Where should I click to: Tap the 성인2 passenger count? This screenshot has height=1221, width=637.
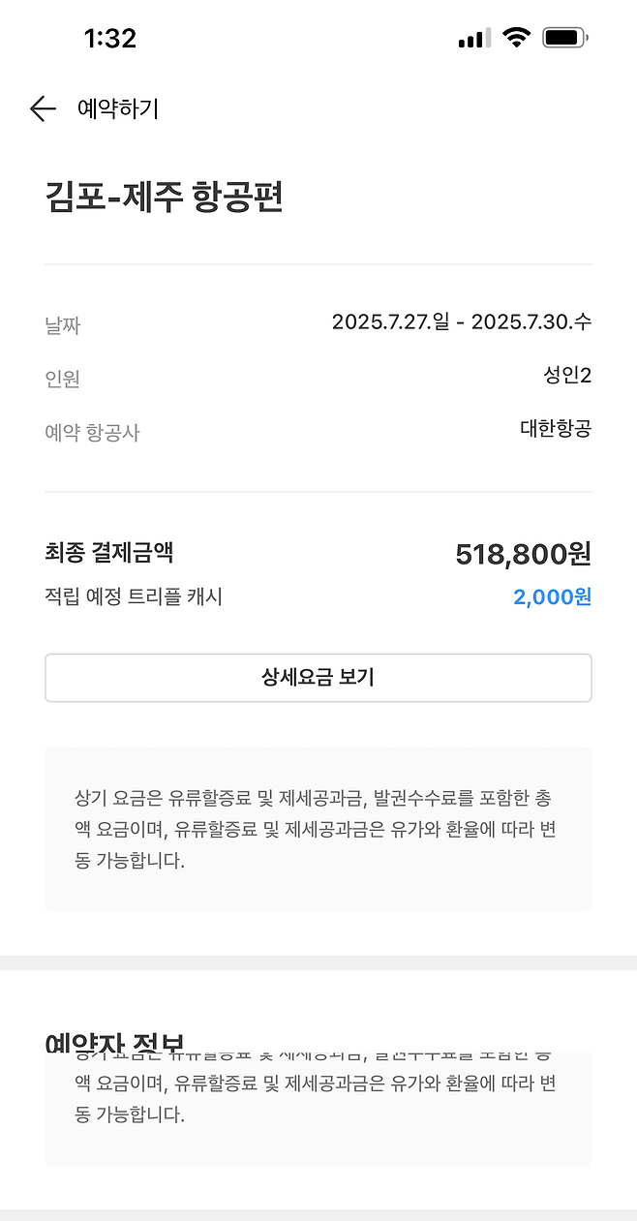pyautogui.click(x=567, y=375)
